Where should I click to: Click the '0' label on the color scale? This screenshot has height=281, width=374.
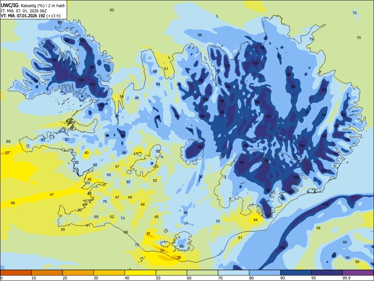pyautogui.click(x=1, y=278)
